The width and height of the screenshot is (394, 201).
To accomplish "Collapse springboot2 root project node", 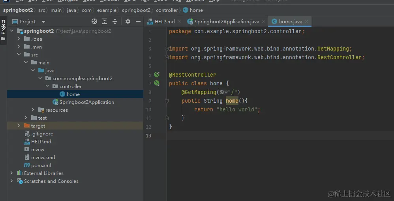I will tap(11, 31).
